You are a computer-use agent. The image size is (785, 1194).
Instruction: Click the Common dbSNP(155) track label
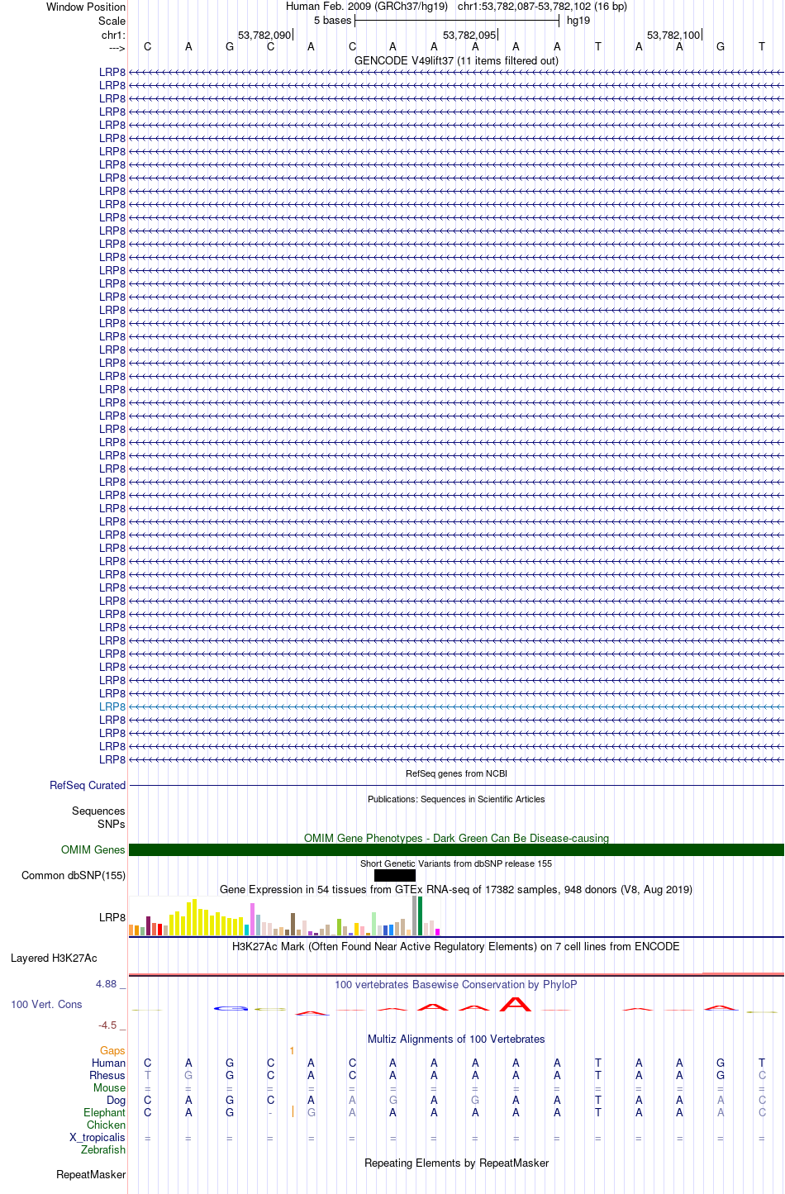click(x=74, y=875)
